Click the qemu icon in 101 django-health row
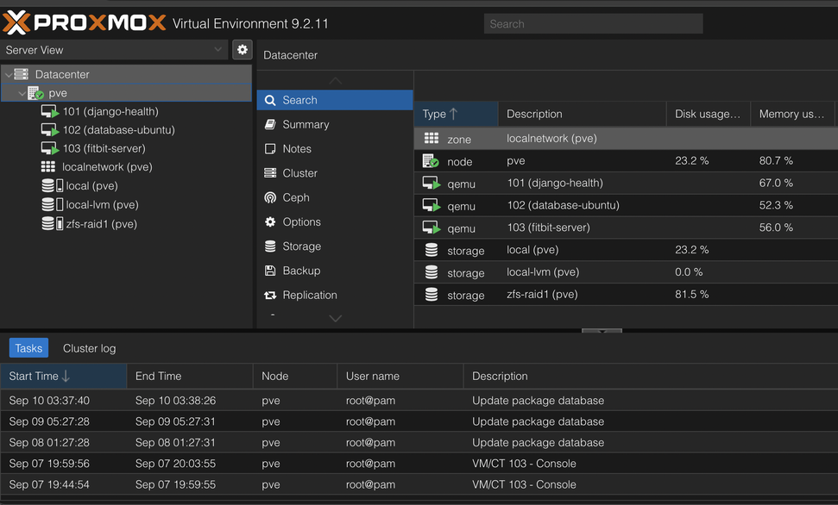This screenshot has height=505, width=838. pyautogui.click(x=432, y=183)
